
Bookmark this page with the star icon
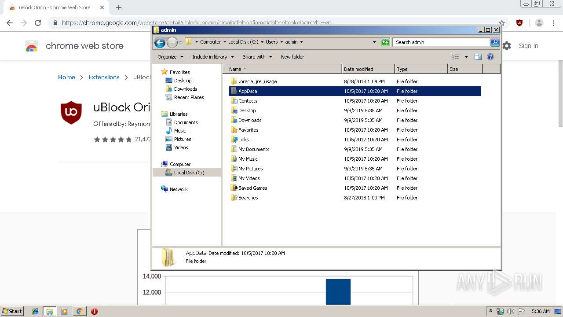(502, 23)
